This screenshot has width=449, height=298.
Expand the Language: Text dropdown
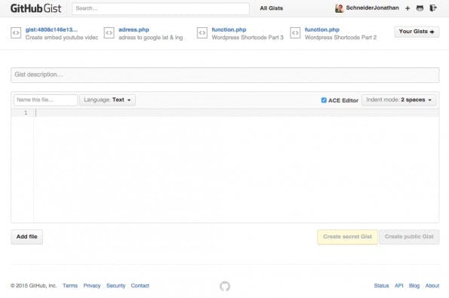[107, 100]
